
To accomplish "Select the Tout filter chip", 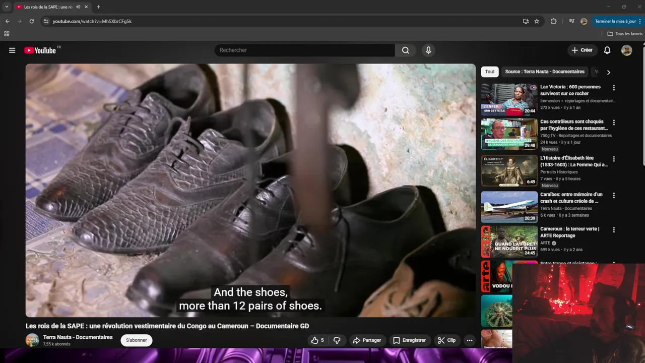I will coord(490,72).
